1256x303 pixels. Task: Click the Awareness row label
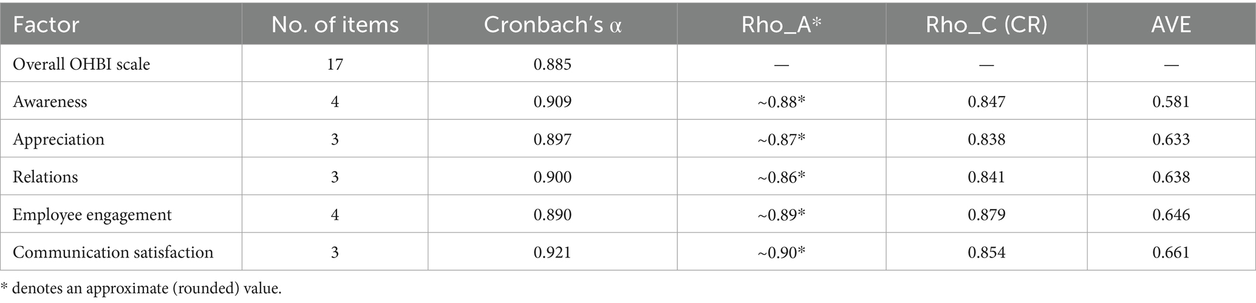point(50,101)
